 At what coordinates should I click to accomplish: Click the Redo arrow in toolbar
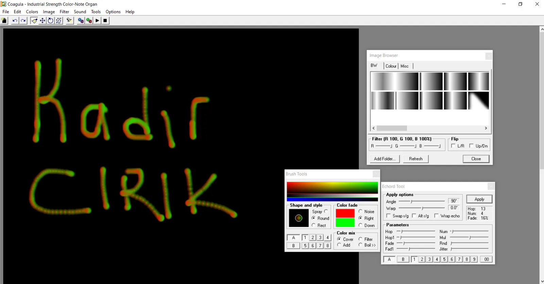23,21
